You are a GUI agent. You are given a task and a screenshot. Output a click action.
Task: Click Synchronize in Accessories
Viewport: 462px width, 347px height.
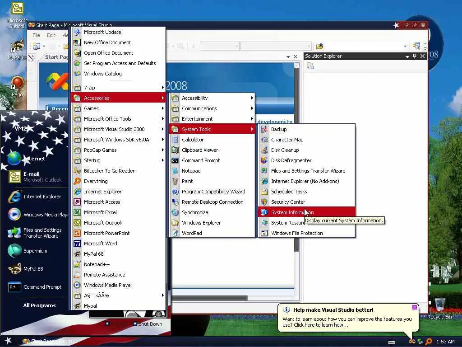coord(212,212)
